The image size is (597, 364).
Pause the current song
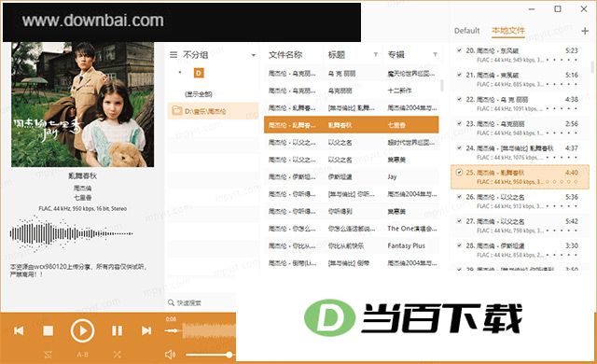coord(117,330)
